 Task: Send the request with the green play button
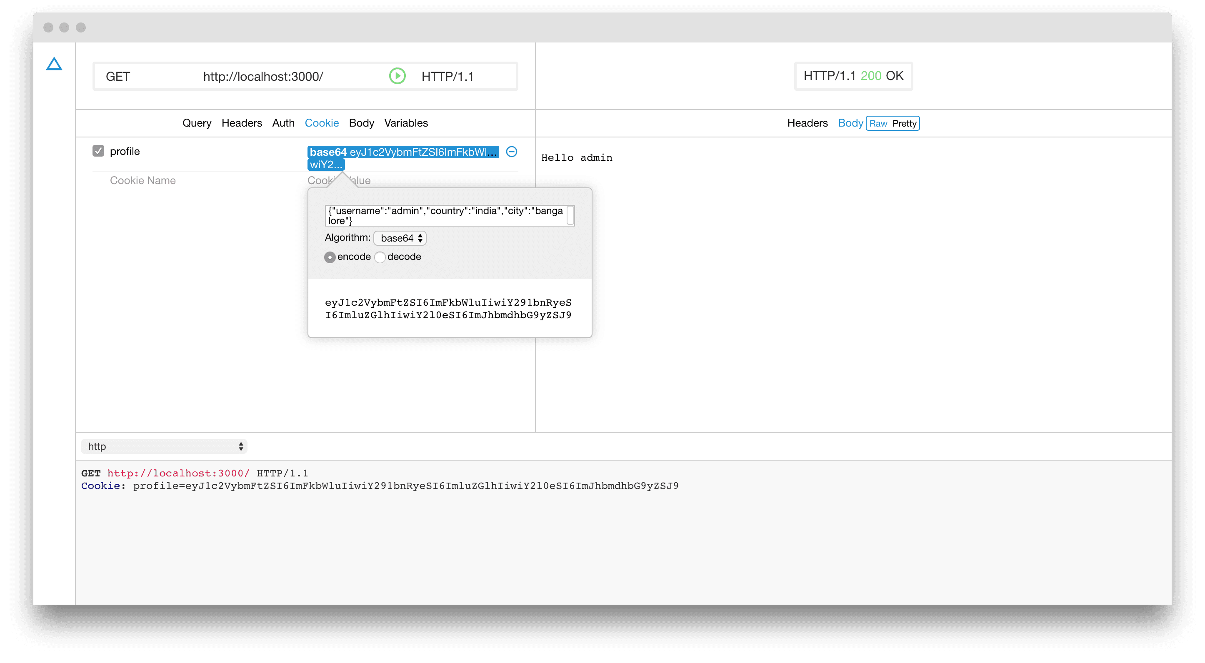(x=397, y=76)
